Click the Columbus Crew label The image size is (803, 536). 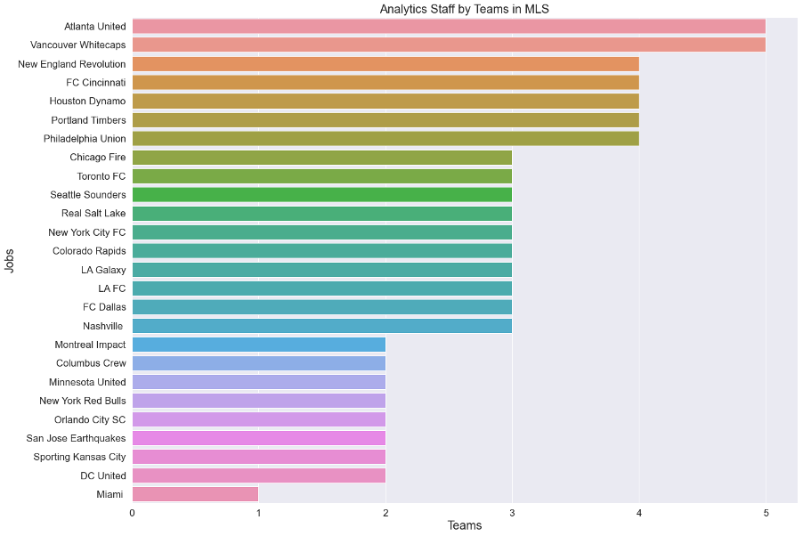tap(91, 363)
